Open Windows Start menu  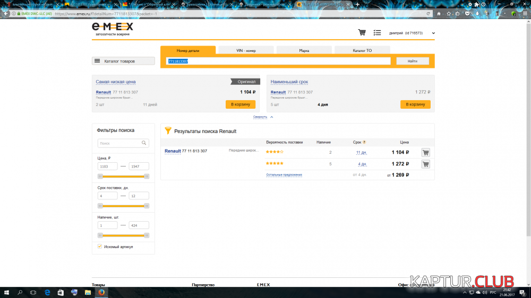tap(6, 293)
